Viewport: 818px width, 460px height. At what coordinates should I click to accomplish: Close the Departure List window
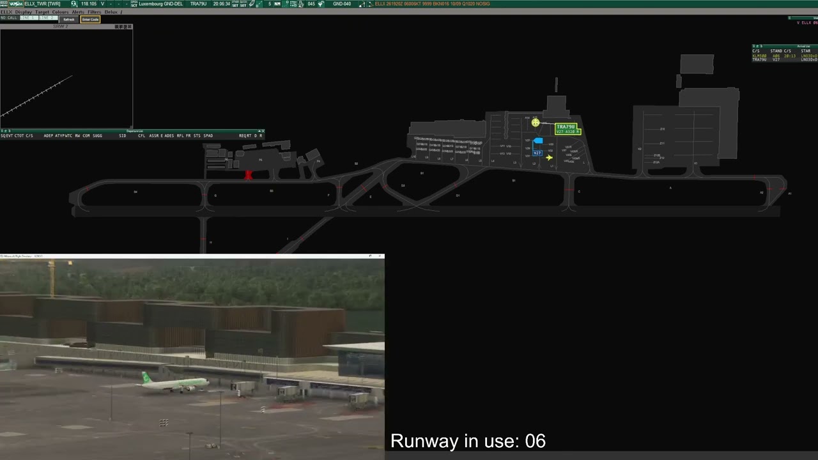pos(263,131)
